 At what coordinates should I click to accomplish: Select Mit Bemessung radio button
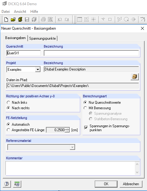point(85,108)
